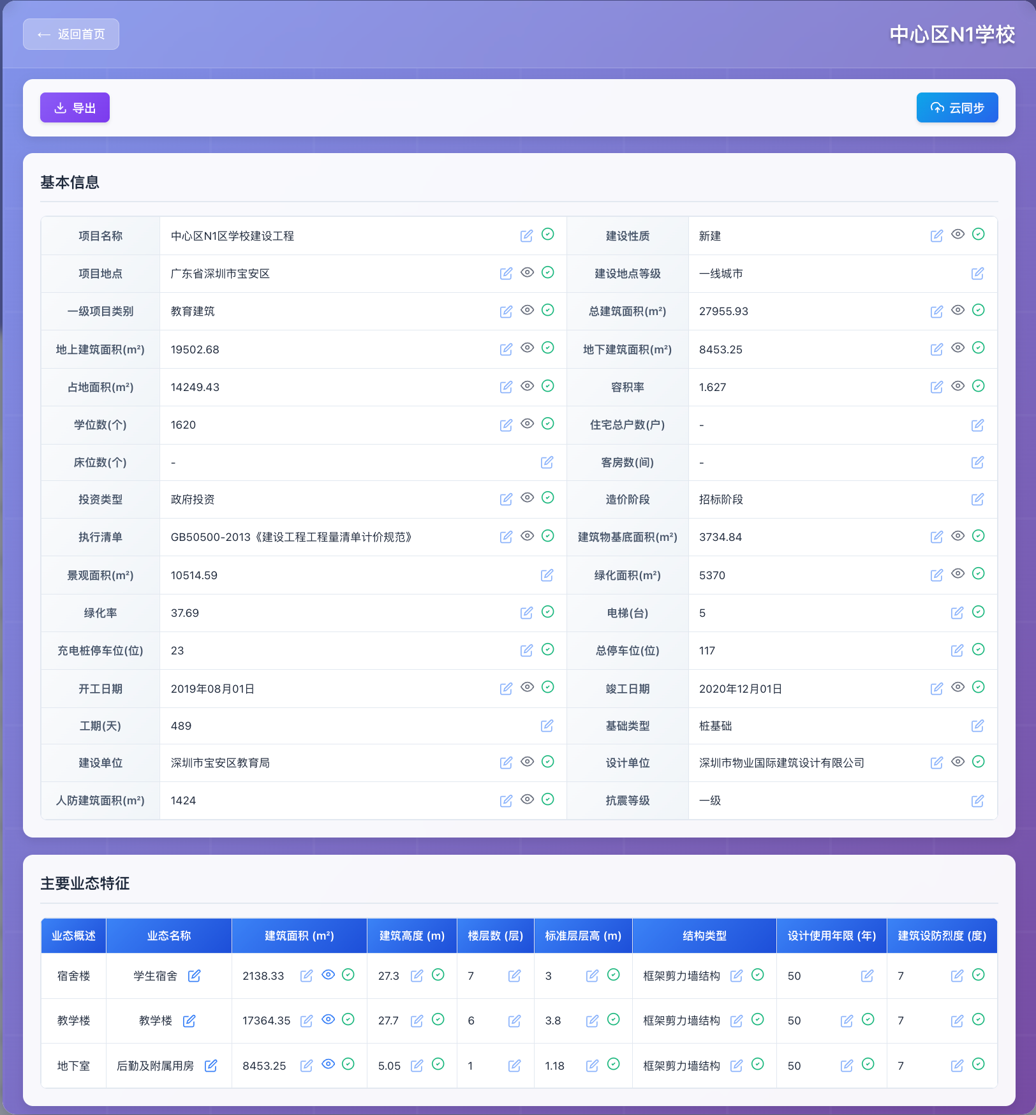Toggle visibility eye for 设计单位

point(958,762)
